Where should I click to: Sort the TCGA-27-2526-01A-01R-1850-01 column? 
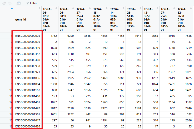click(x=174, y=8)
